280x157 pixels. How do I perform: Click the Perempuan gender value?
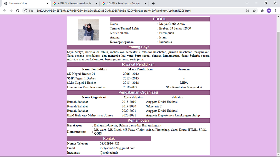[x=167, y=33]
